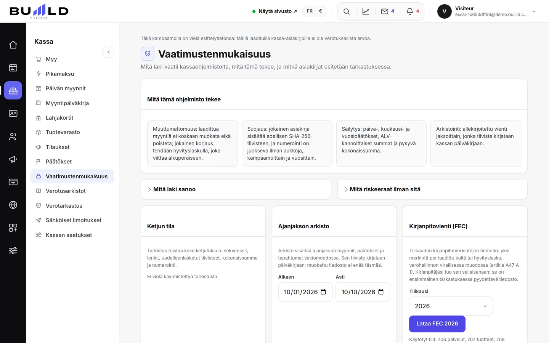
Task: Click the Asti date field
Action: (x=363, y=292)
